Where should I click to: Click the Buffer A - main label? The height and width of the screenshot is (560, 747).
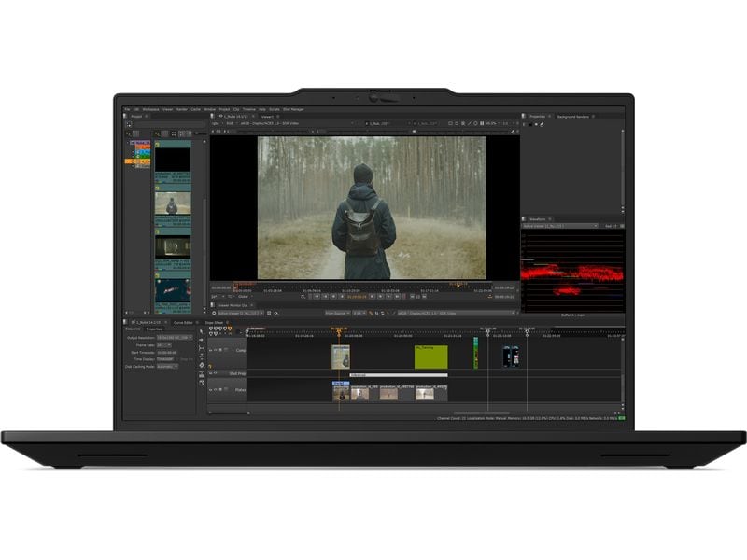tap(576, 315)
